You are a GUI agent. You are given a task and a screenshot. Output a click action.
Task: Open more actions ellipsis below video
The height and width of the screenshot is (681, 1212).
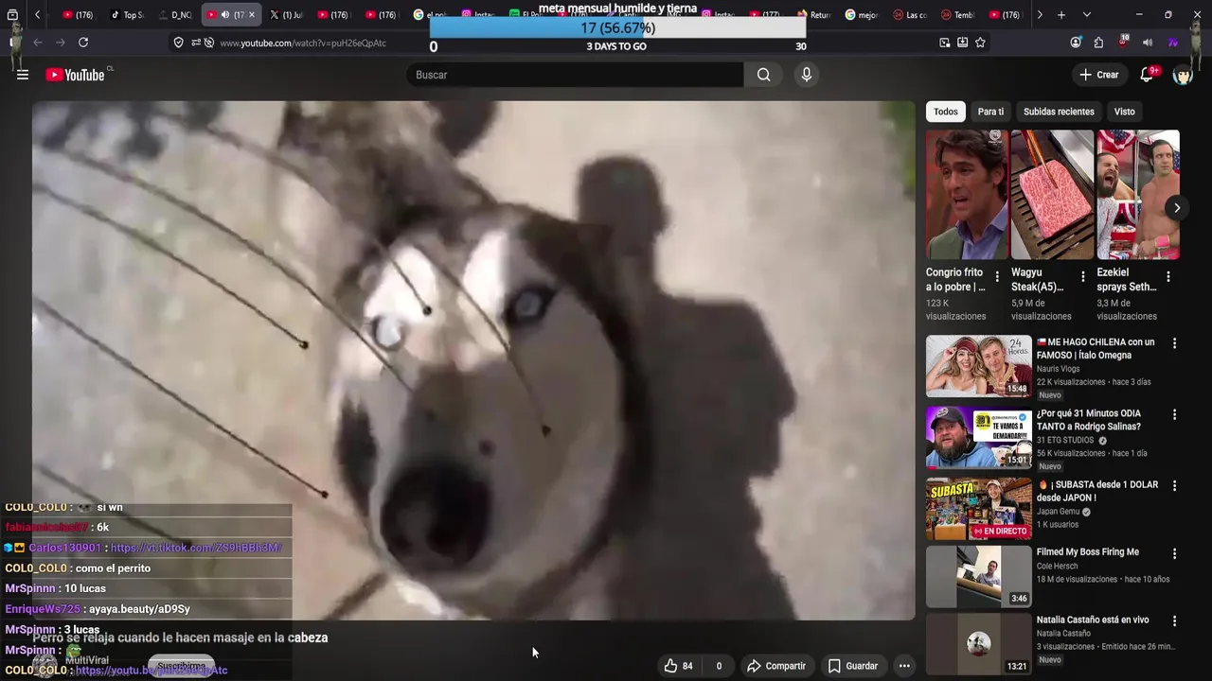(x=904, y=666)
